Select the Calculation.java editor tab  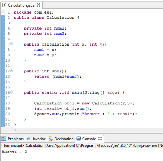pos(22,5)
